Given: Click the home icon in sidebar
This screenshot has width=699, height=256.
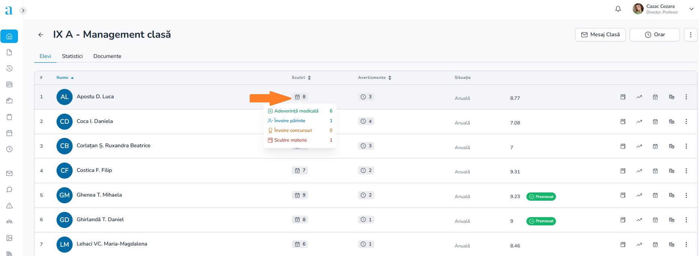Looking at the screenshot, I should pyautogui.click(x=9, y=36).
